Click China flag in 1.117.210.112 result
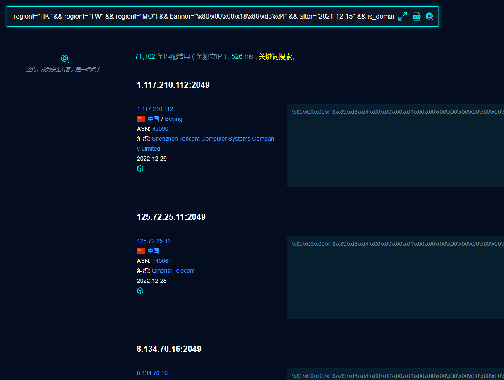 (x=141, y=119)
